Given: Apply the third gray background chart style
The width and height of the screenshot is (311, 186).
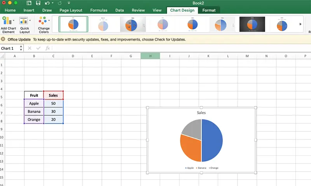Looking at the screenshot, I should click(133, 24).
